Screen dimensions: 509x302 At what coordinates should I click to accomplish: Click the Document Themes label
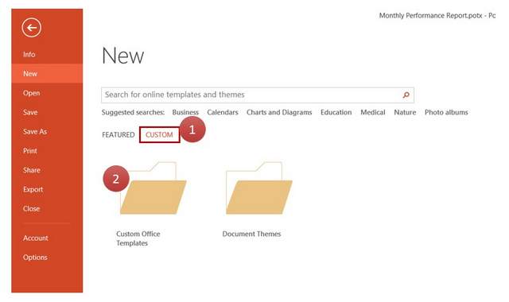(251, 234)
